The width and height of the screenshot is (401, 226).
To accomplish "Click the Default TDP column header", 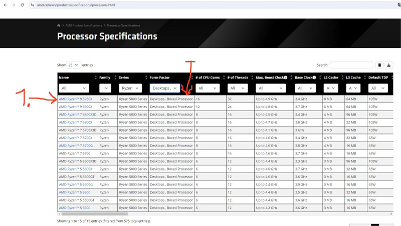I will coord(378,77).
